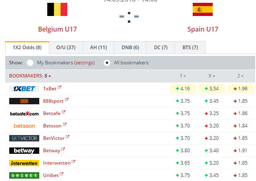Open the external link icon beside Betsafe
The height and width of the screenshot is (181, 256).
[64, 112]
